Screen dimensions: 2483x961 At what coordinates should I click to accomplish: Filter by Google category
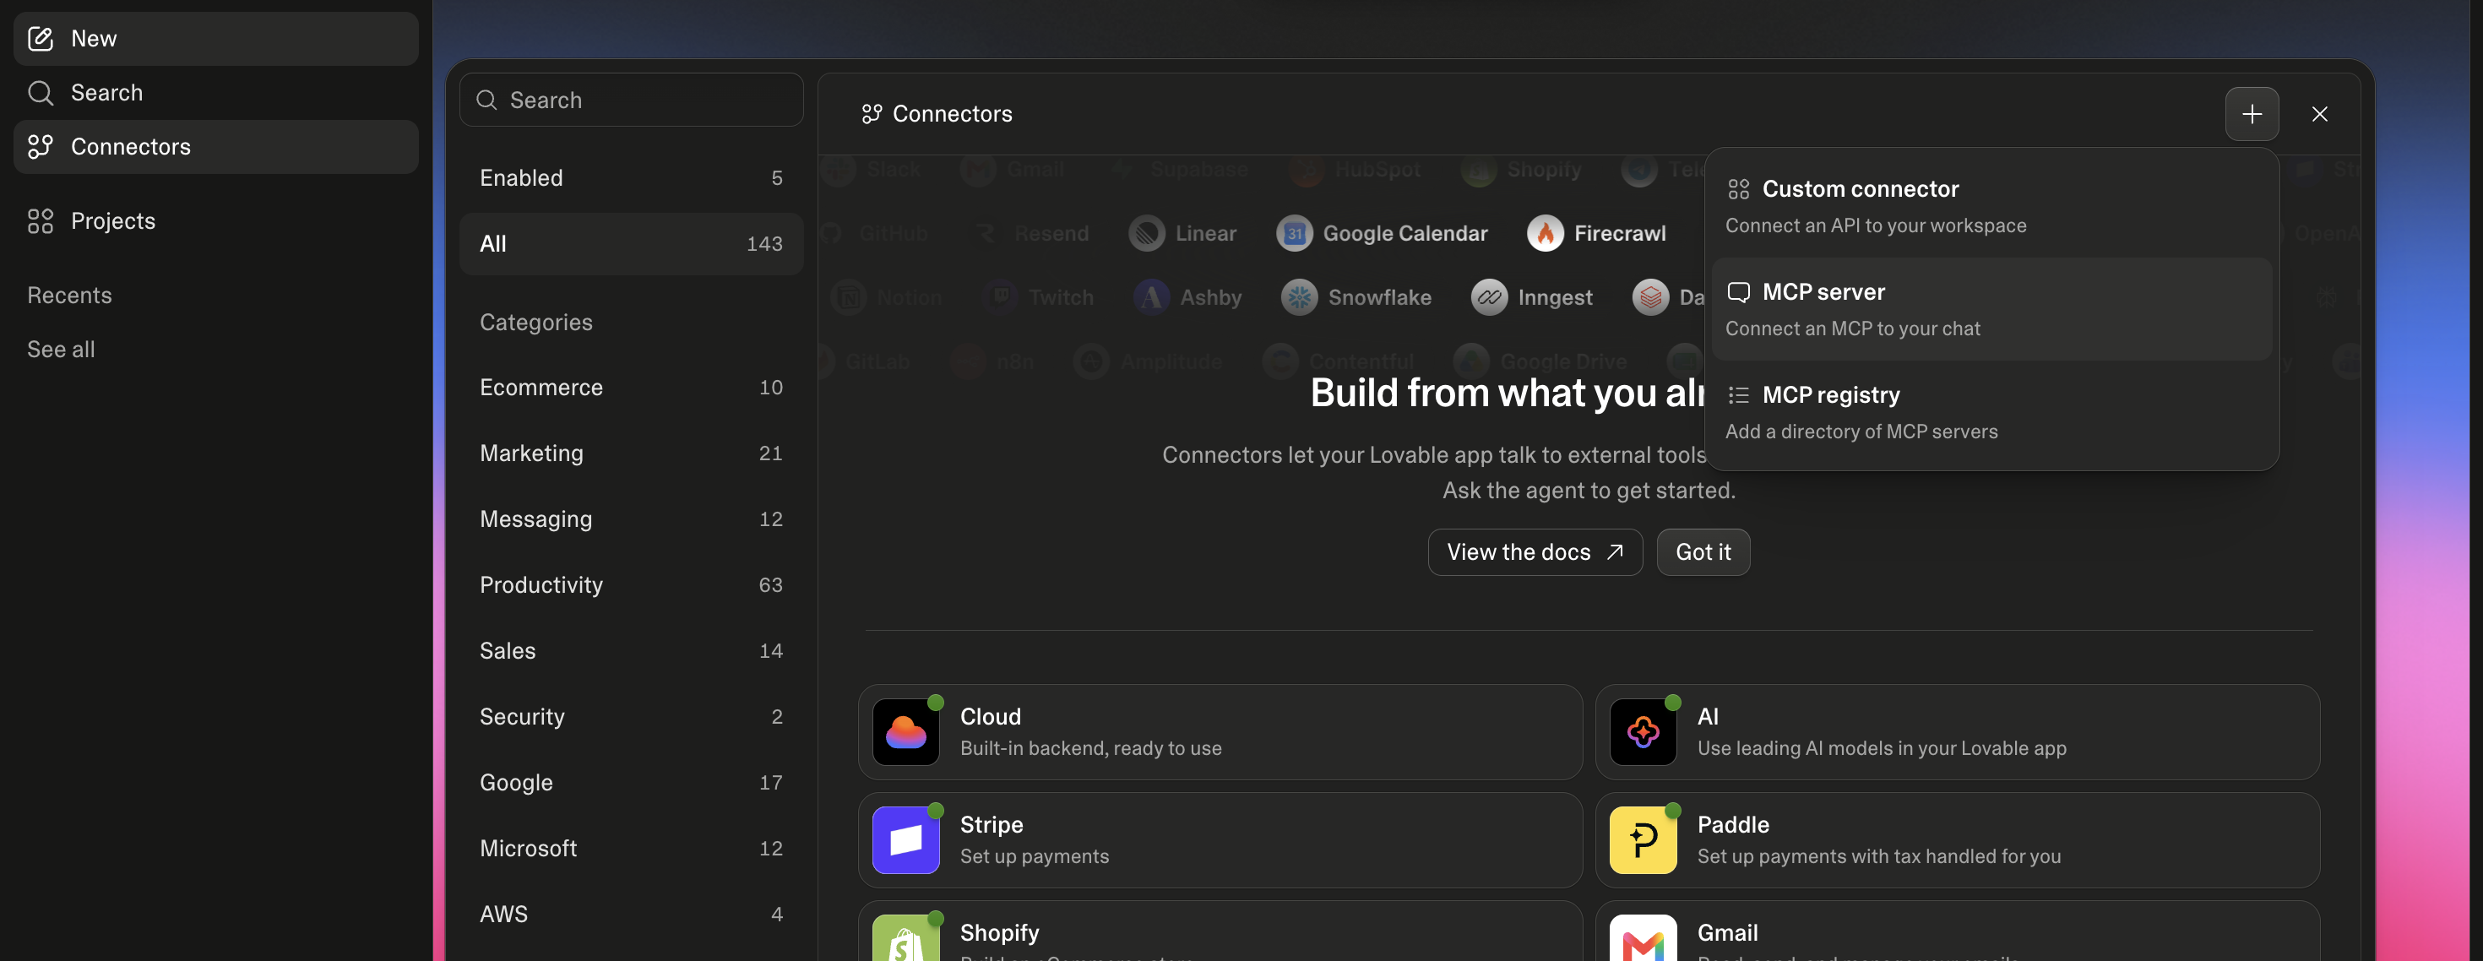pos(632,783)
